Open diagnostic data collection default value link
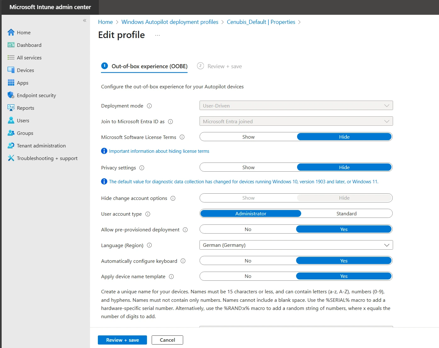This screenshot has height=348, width=439. coord(244,182)
